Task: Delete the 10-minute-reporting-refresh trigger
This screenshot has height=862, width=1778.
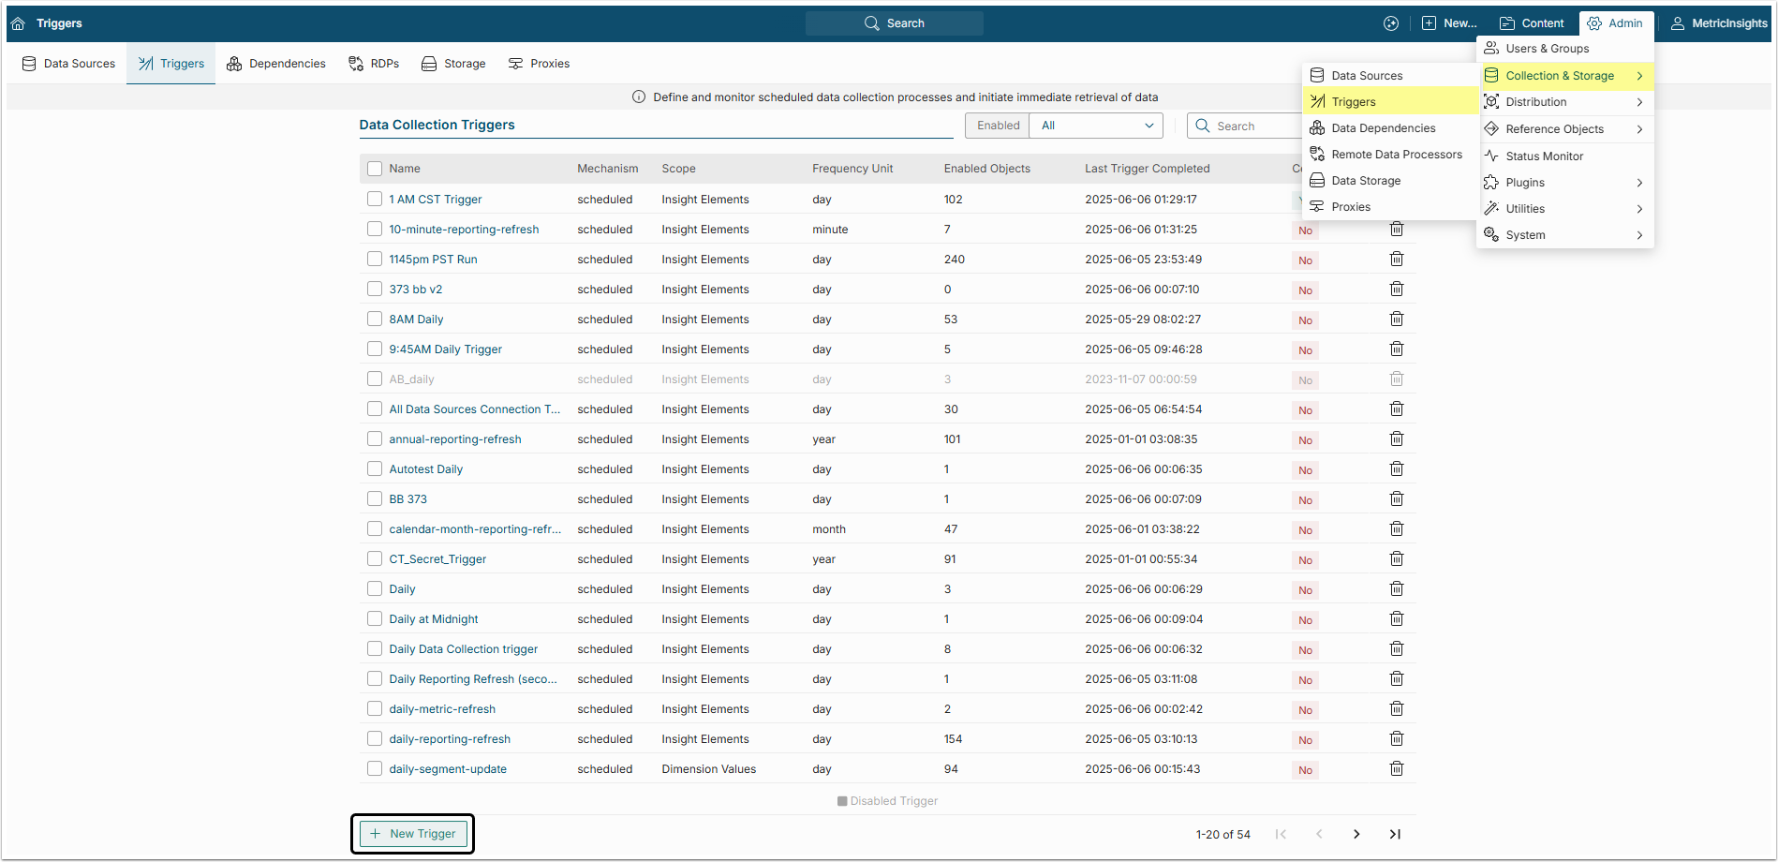Action: 1396,230
